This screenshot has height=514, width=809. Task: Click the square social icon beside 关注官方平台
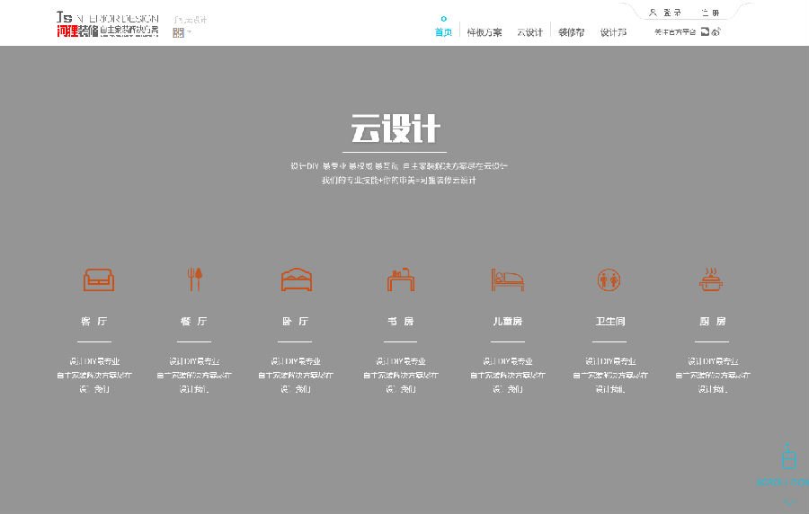pyautogui.click(x=705, y=32)
